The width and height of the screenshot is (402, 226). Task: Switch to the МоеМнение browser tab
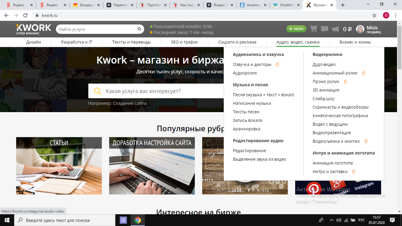pyautogui.click(x=286, y=5)
